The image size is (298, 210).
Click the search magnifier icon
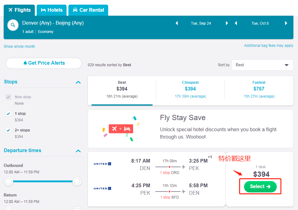click(13, 25)
